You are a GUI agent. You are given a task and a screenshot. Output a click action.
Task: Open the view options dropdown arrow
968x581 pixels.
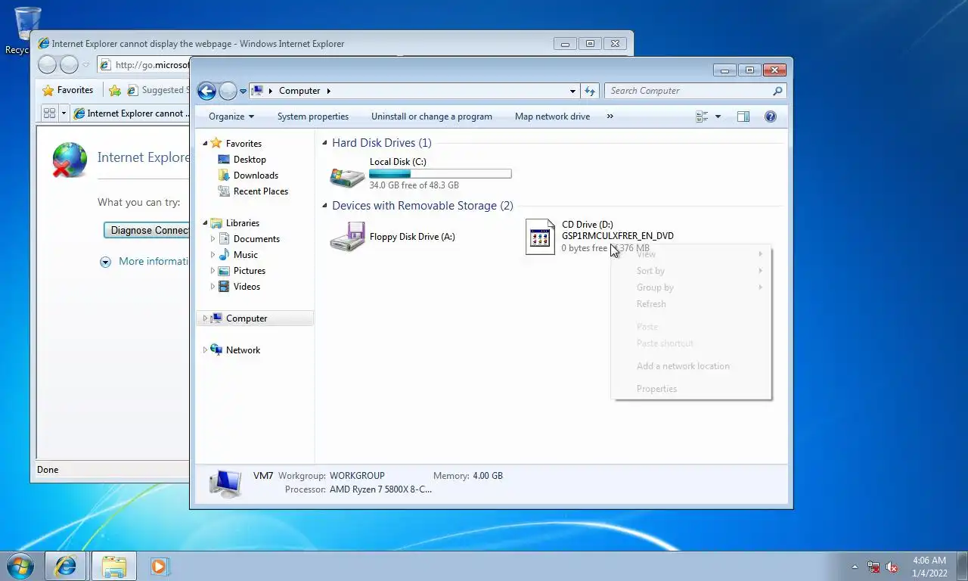coord(718,117)
